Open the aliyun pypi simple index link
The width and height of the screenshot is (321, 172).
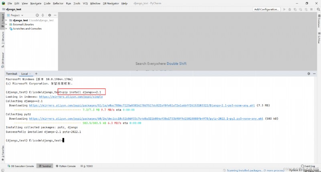pos(71,97)
